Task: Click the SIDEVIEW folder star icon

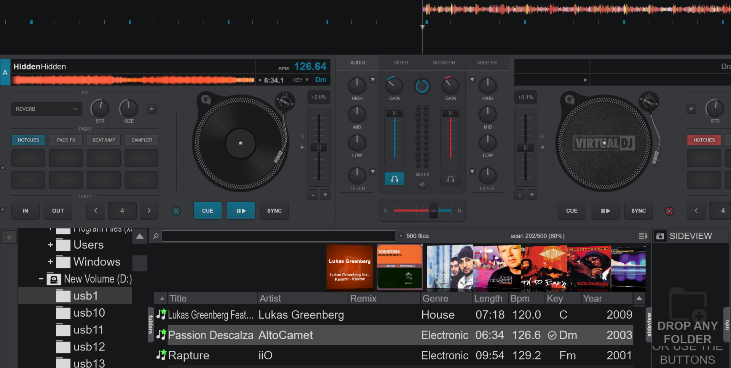Action: [660, 236]
